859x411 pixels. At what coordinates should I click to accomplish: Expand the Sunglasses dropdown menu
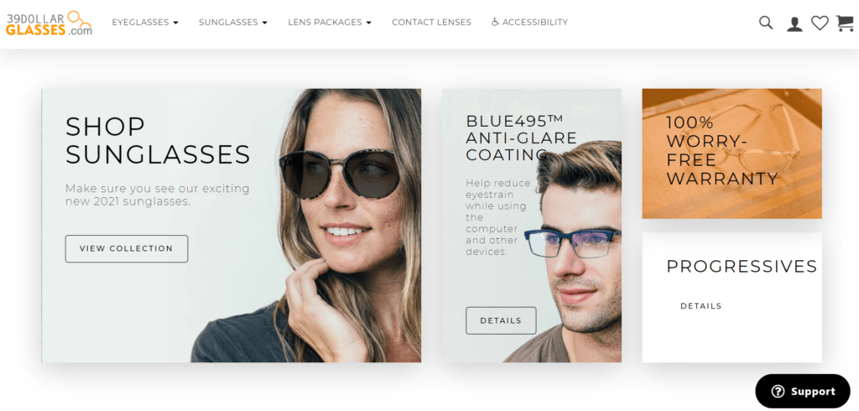[233, 23]
